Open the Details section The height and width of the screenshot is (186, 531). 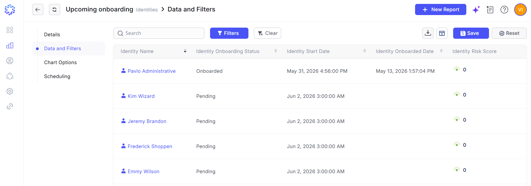coord(52,35)
